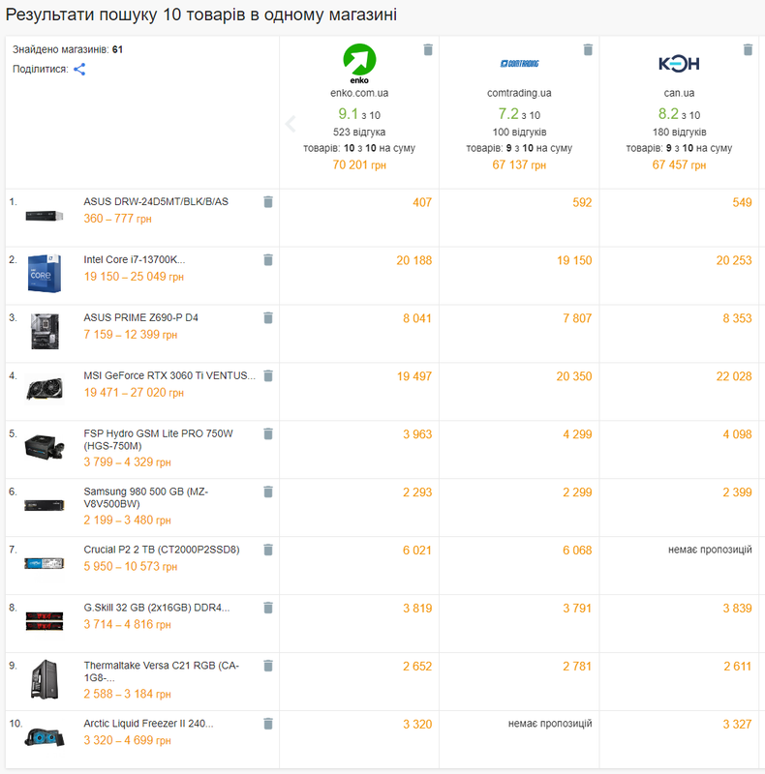Open ASUS DRW-24D5MT/BLK/B/AS product link

coord(156,201)
